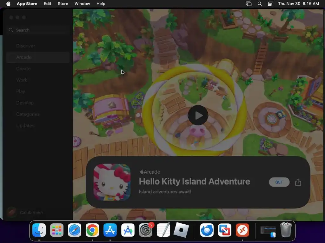Click the Apple Arcade label above the game title

pyautogui.click(x=150, y=172)
